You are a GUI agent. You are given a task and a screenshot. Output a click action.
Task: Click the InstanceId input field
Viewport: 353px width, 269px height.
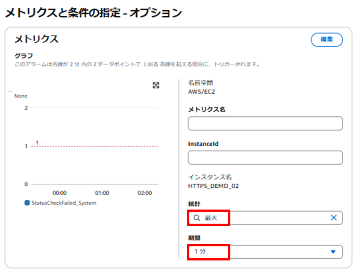(265, 157)
